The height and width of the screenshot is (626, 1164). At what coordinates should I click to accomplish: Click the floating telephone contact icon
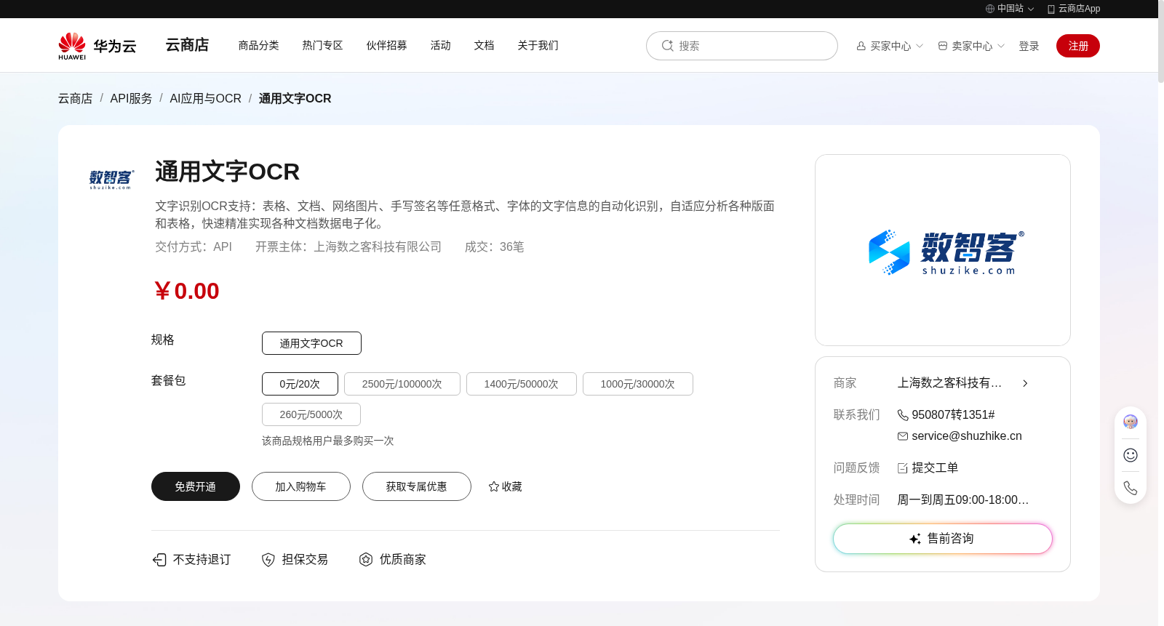(x=1131, y=488)
